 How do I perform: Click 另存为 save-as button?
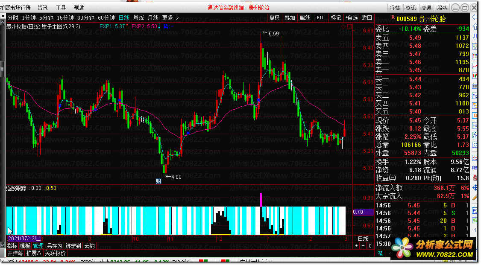coord(54,246)
